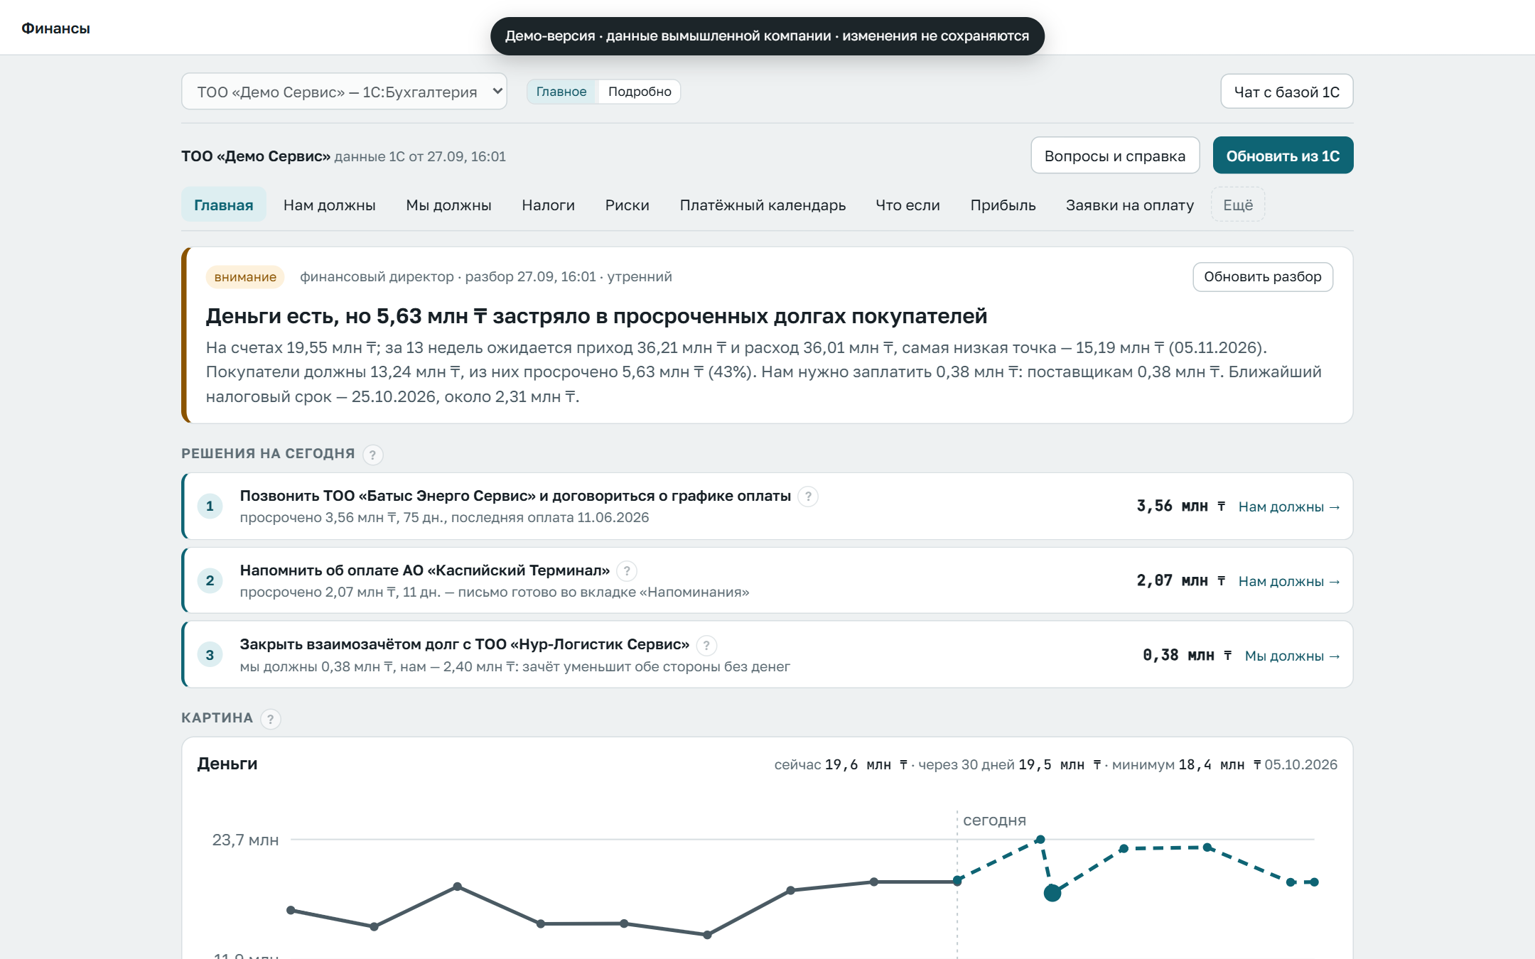Screen dimensions: 1535x959
Task: Follow Нам должны link for 3,56 млн
Action: [1289, 507]
